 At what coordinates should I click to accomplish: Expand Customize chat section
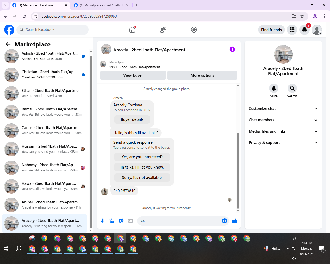point(283,109)
